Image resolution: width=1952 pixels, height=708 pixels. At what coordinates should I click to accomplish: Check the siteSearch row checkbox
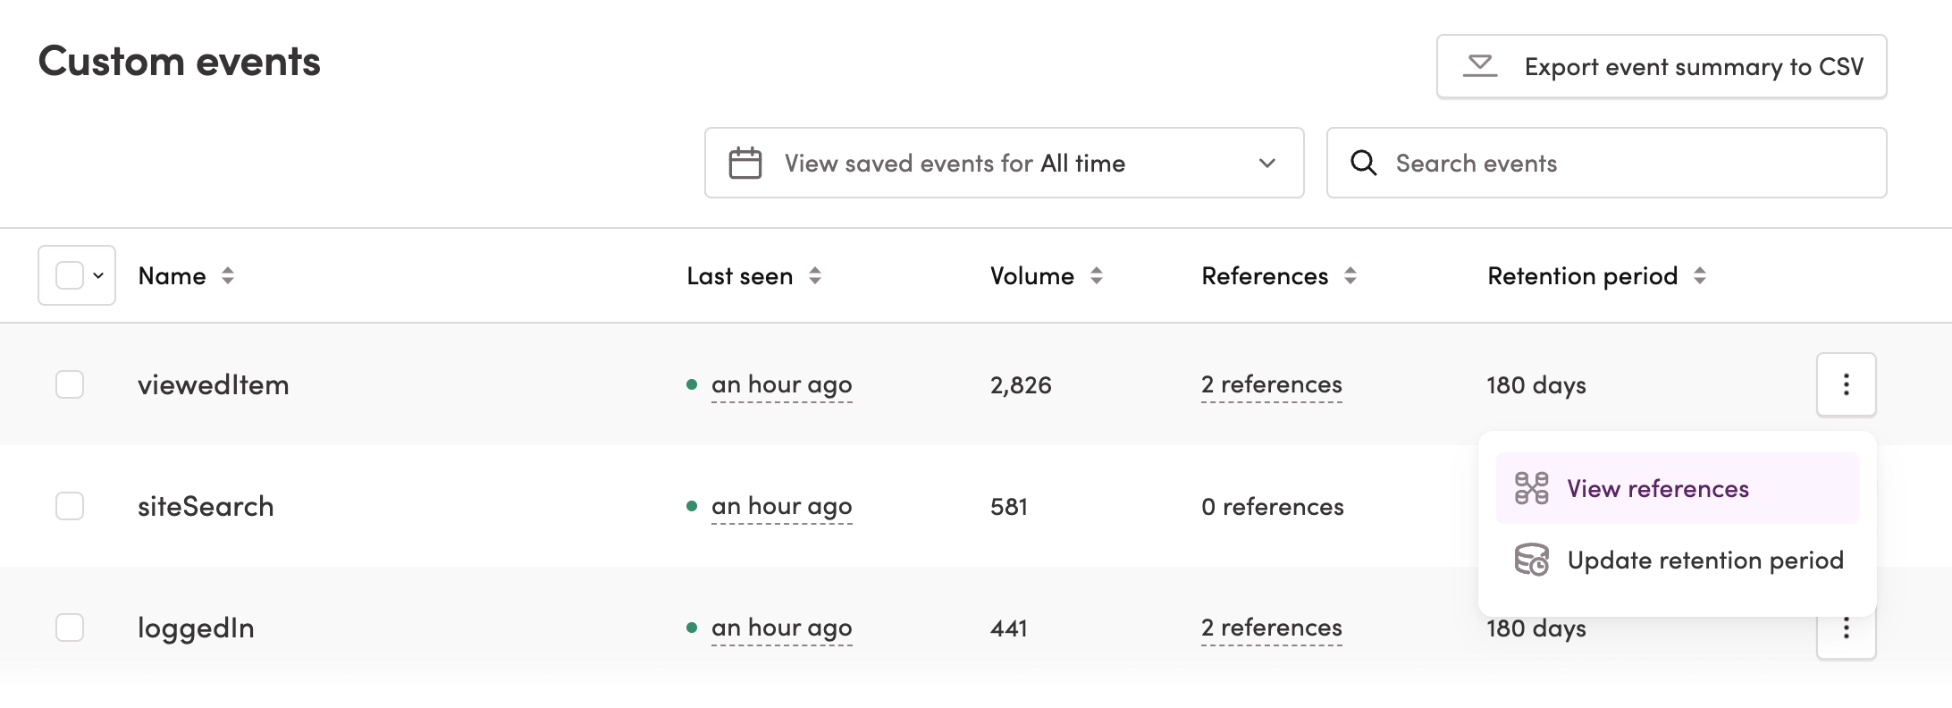coord(69,506)
